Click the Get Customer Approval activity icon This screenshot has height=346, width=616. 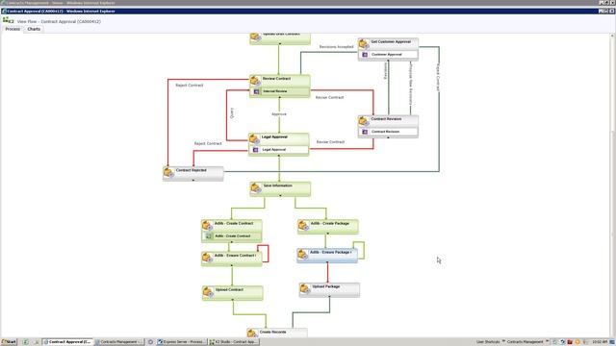tap(364, 43)
